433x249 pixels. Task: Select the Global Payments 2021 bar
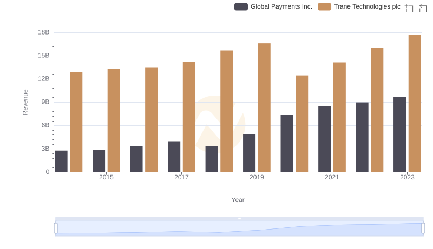[324, 139]
